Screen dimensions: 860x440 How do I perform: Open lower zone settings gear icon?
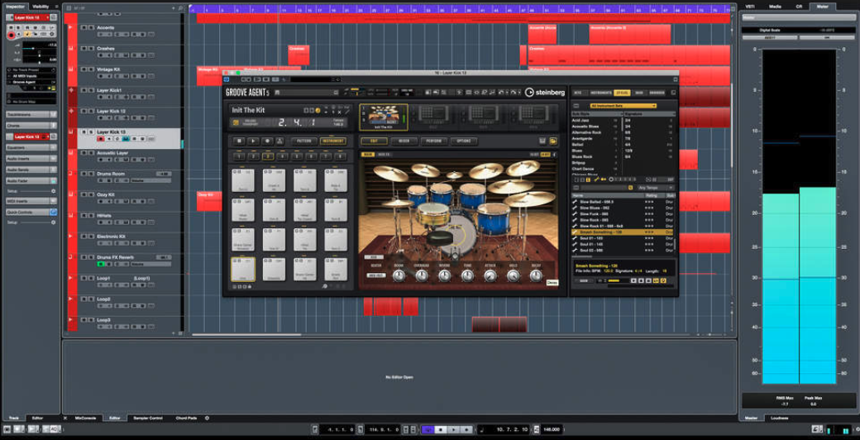207,418
